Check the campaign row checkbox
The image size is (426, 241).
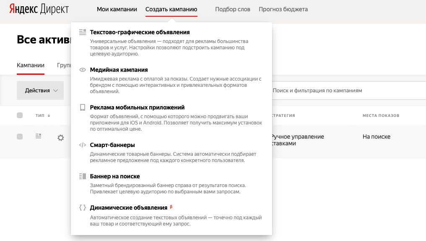coord(20,137)
